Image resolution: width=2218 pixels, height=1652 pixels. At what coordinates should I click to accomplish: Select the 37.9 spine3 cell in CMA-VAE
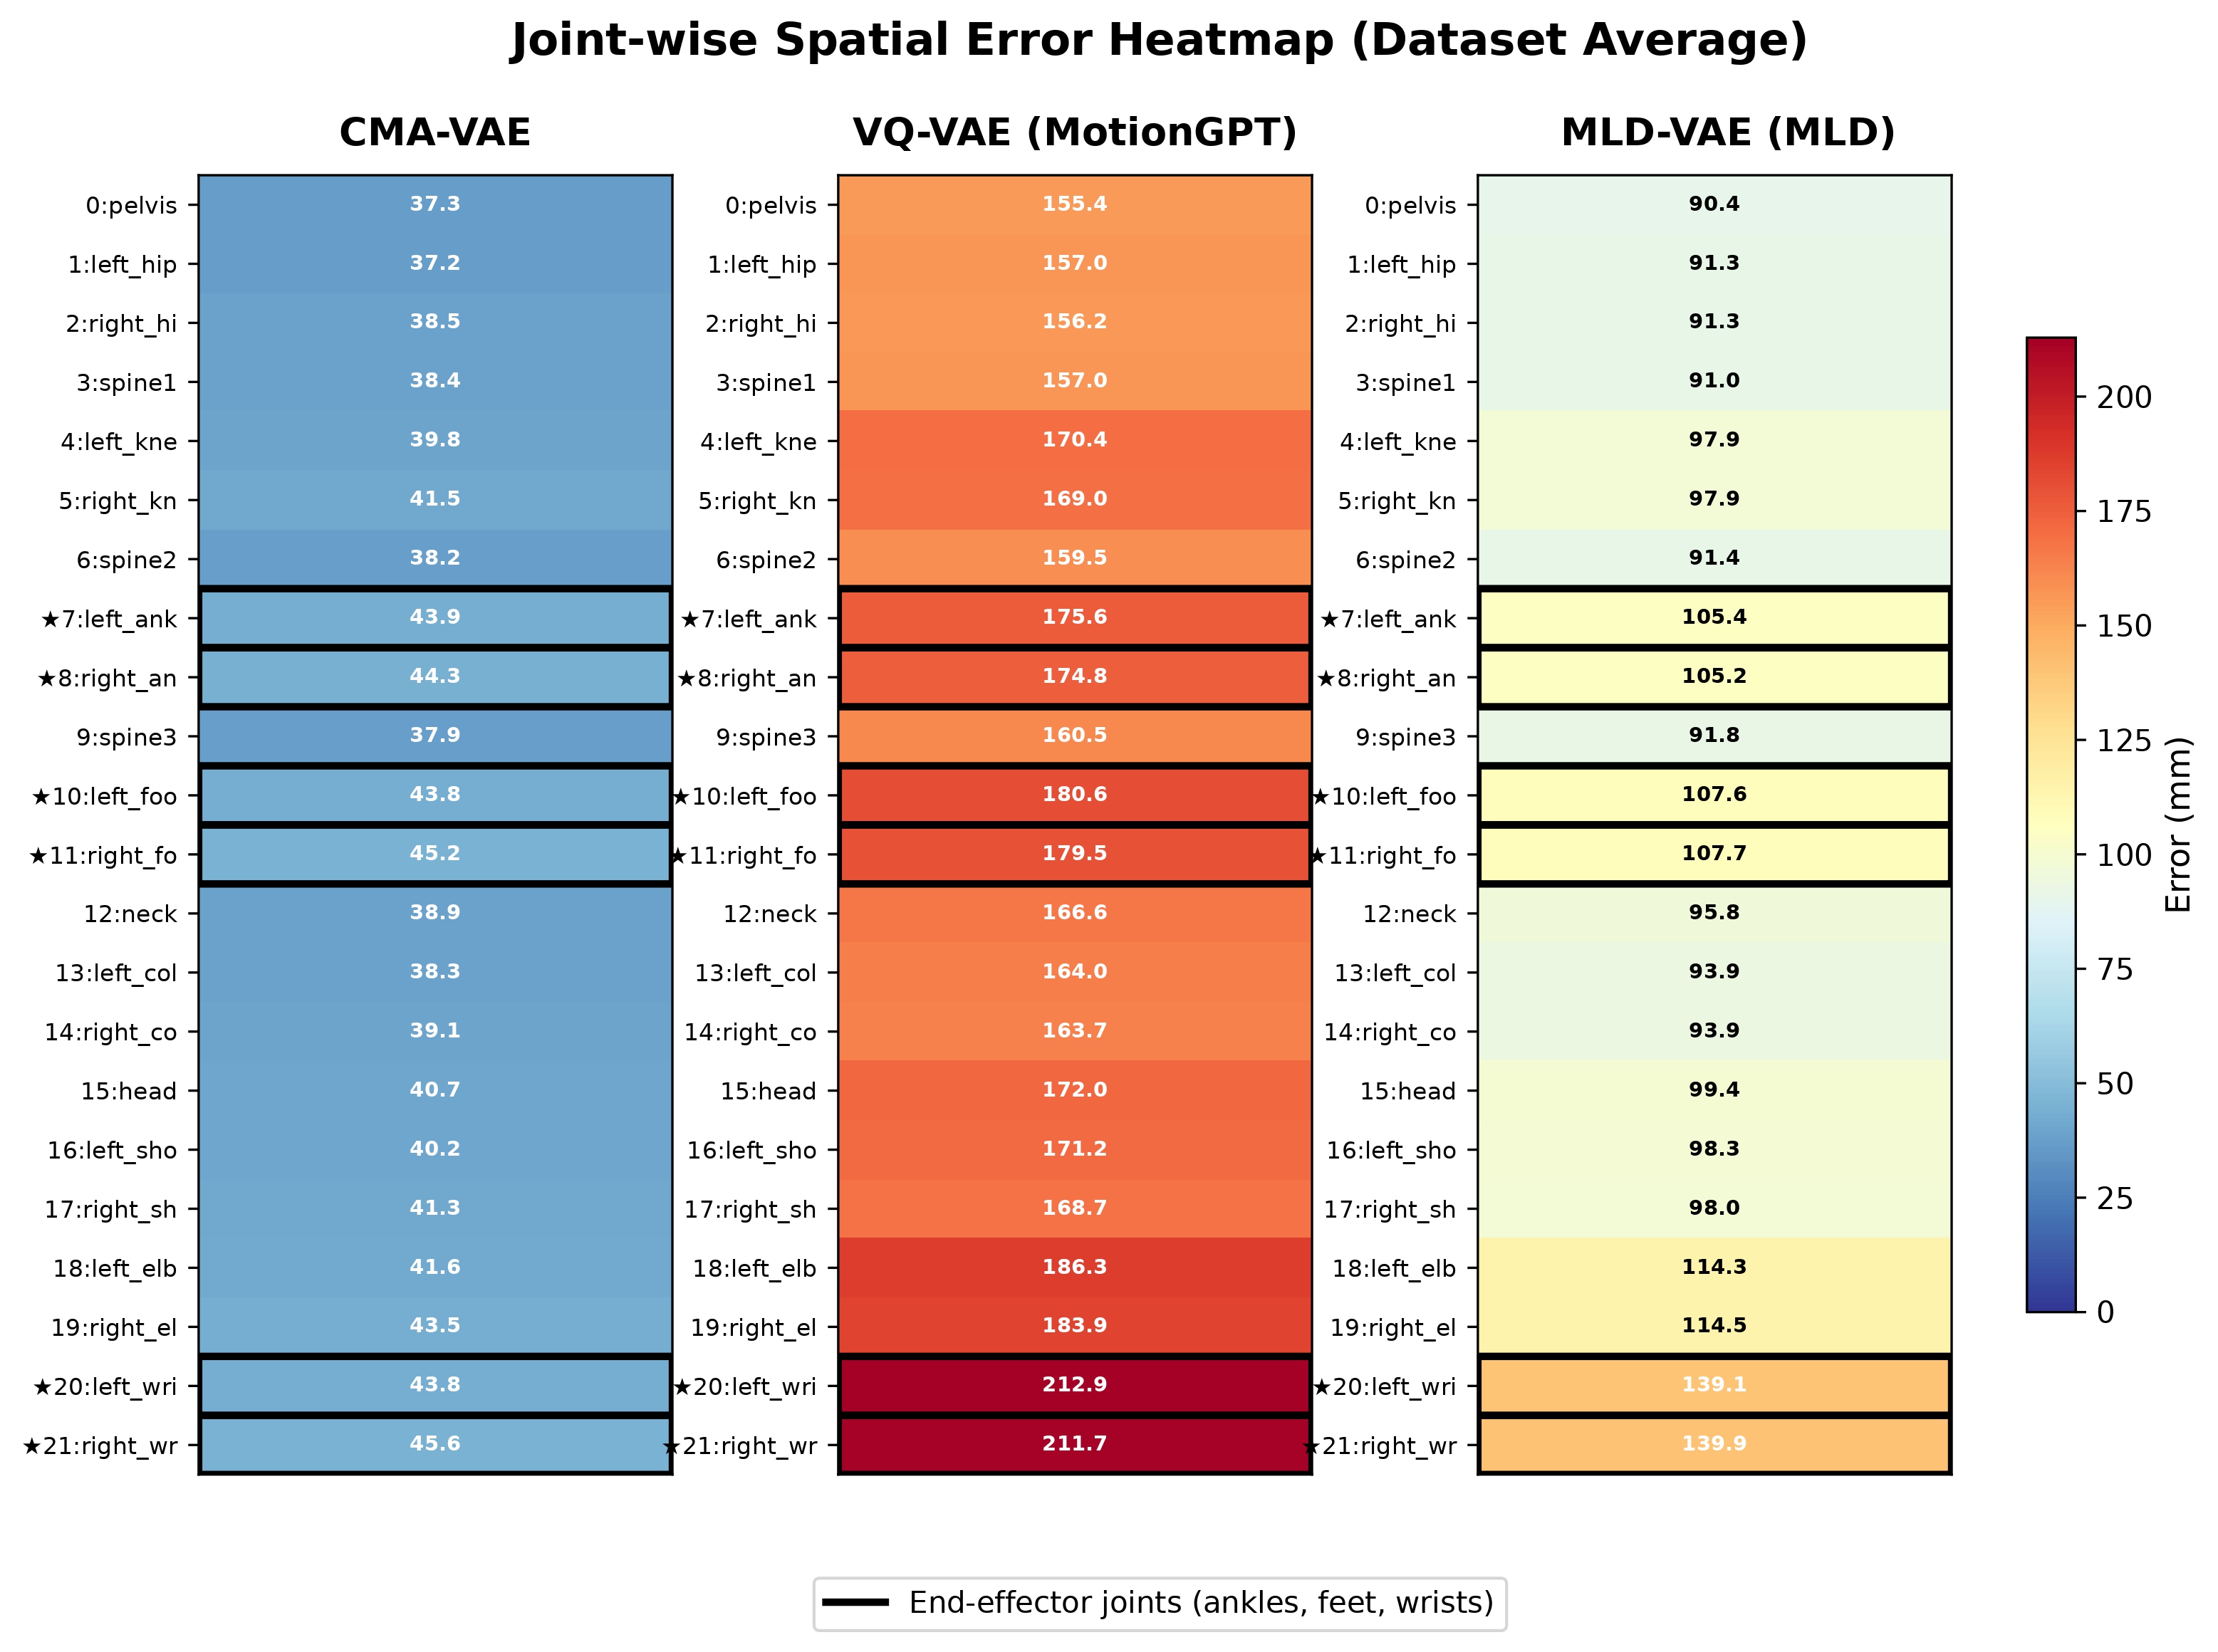[435, 736]
